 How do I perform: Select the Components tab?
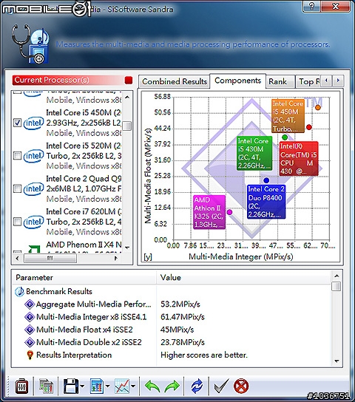pyautogui.click(x=238, y=81)
